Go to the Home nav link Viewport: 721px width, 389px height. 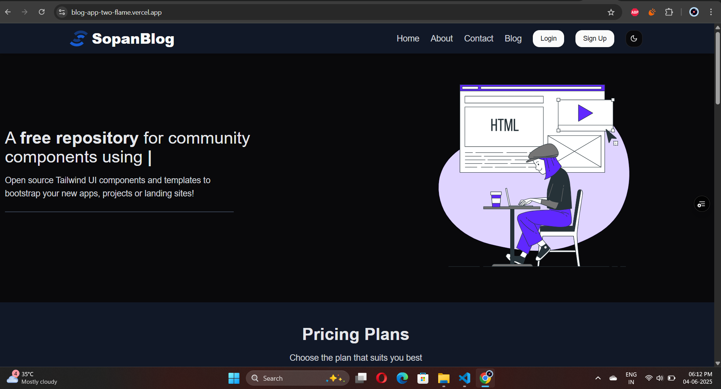pyautogui.click(x=408, y=38)
